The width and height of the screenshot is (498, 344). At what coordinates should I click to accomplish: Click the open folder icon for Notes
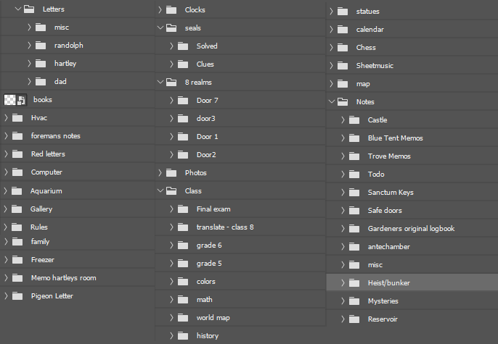[343, 102]
